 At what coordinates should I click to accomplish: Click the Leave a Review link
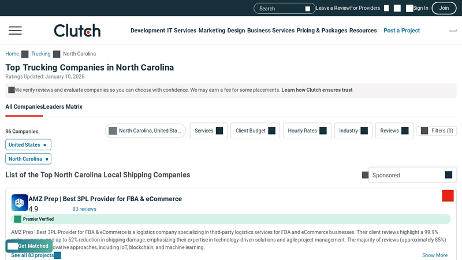(x=333, y=8)
